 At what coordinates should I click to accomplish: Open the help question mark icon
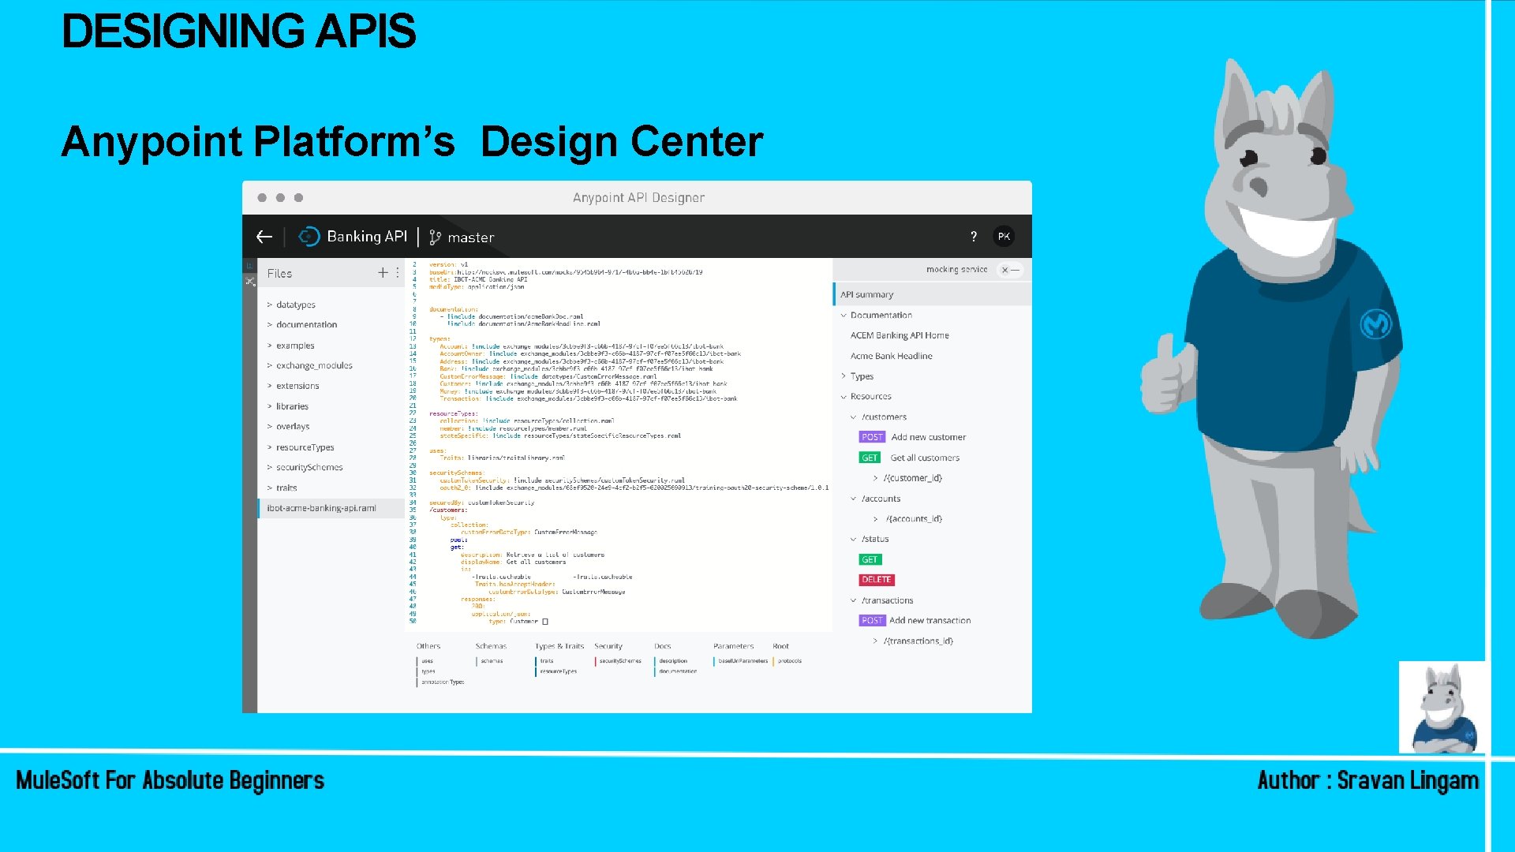pos(974,237)
